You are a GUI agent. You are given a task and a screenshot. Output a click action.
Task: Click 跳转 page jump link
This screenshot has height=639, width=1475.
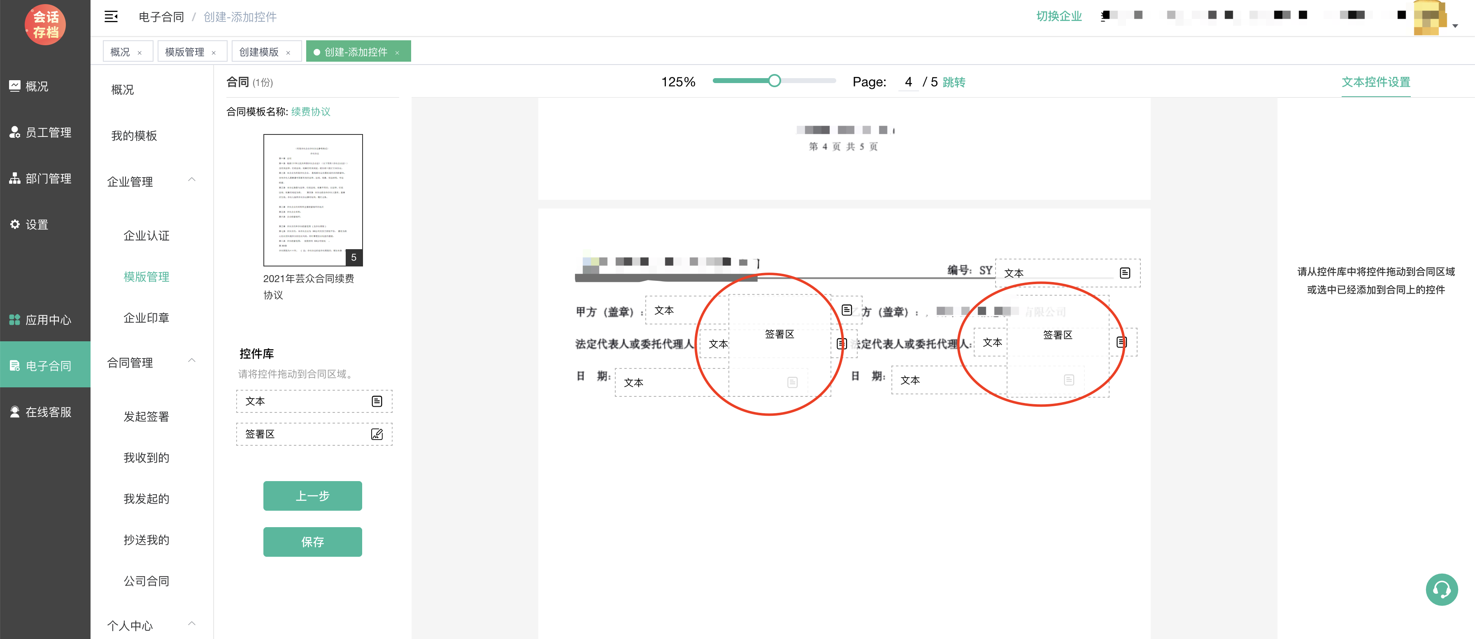(x=954, y=82)
